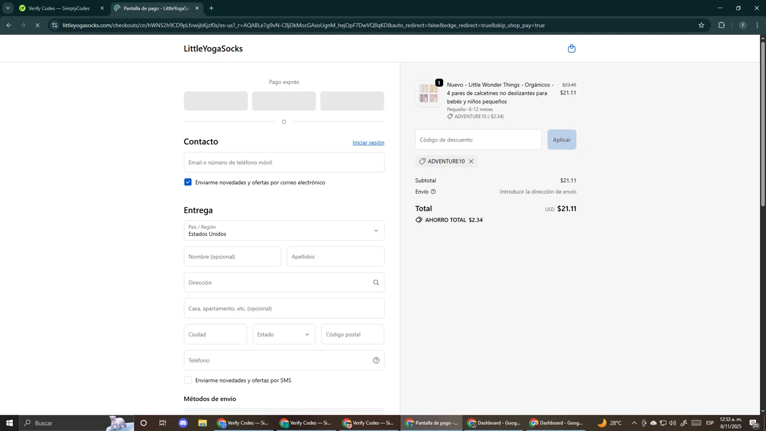Open Chrome's three-dot menu

pos(757,25)
